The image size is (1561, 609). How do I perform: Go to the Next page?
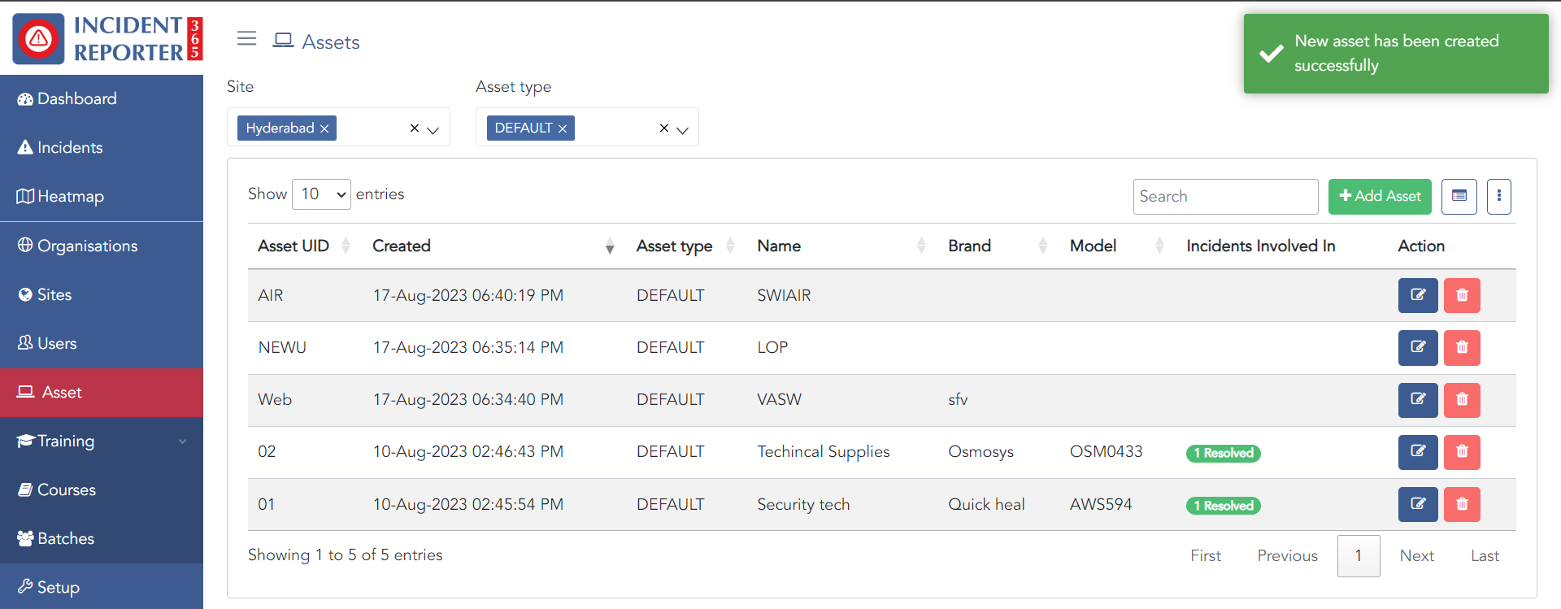(1416, 555)
